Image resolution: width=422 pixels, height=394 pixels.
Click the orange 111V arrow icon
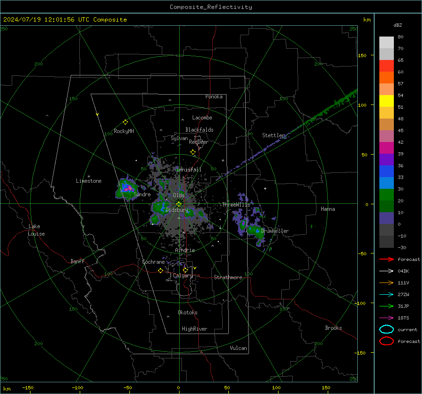(386, 282)
